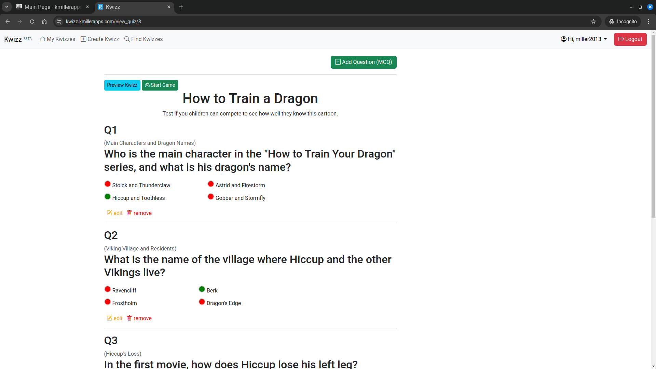This screenshot has width=656, height=369.
Task: Click the 'Astrid and Firestorm' answer text
Action: (x=240, y=185)
